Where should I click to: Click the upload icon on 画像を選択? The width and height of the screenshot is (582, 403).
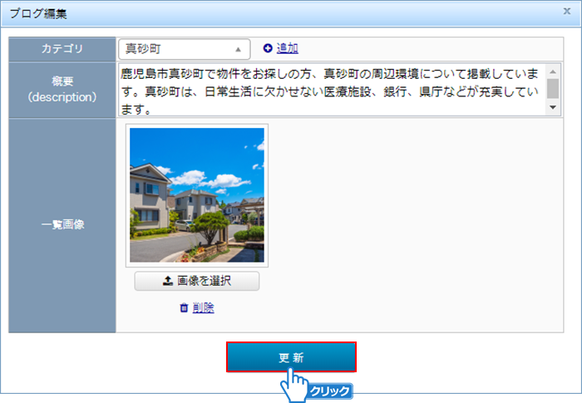(167, 282)
